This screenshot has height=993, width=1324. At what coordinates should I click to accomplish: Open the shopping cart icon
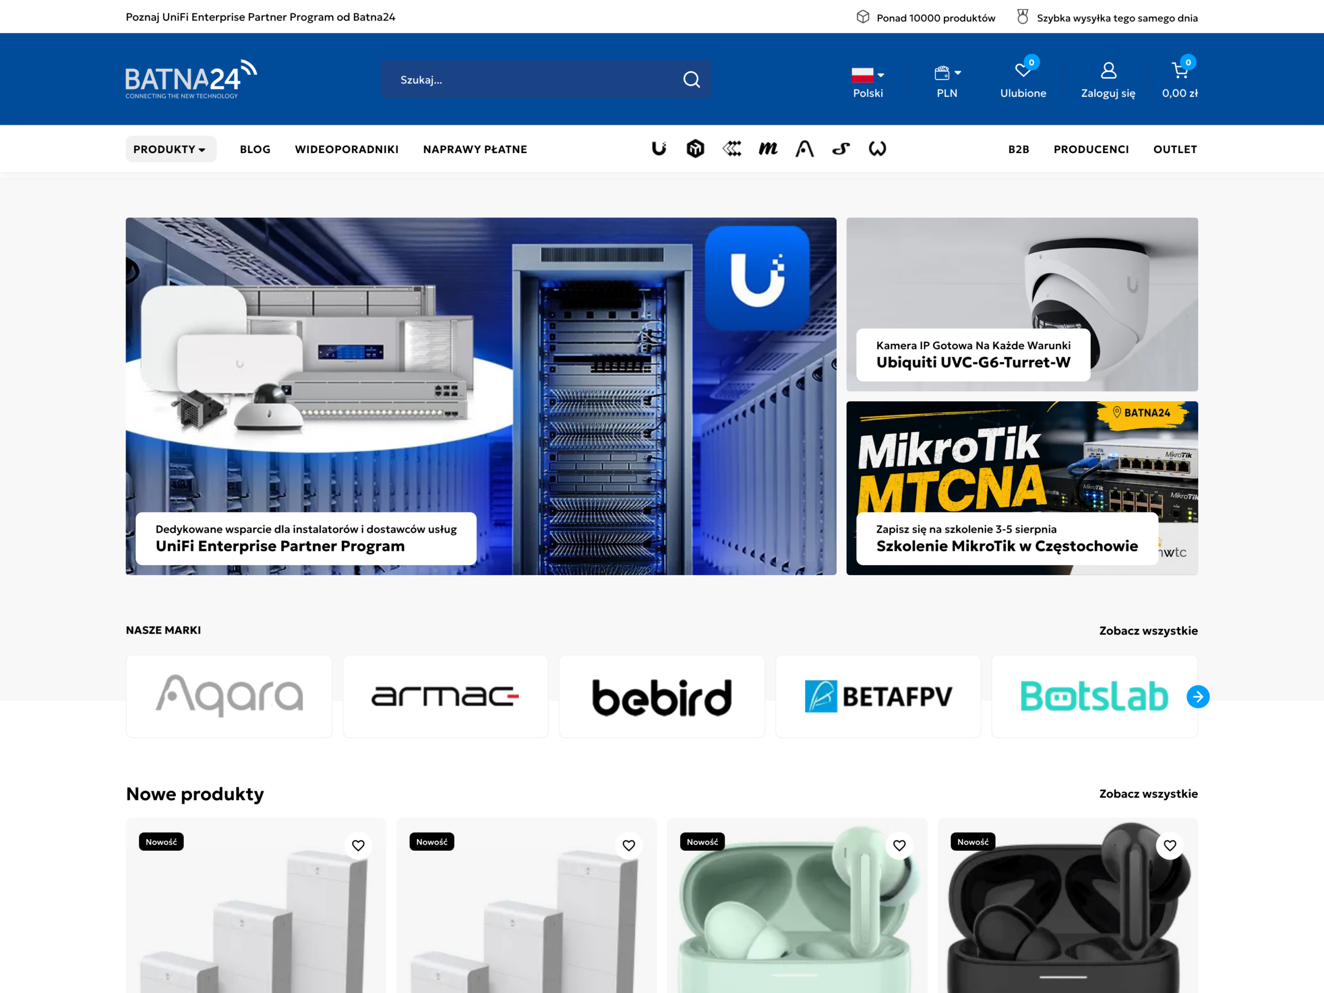click(x=1180, y=71)
